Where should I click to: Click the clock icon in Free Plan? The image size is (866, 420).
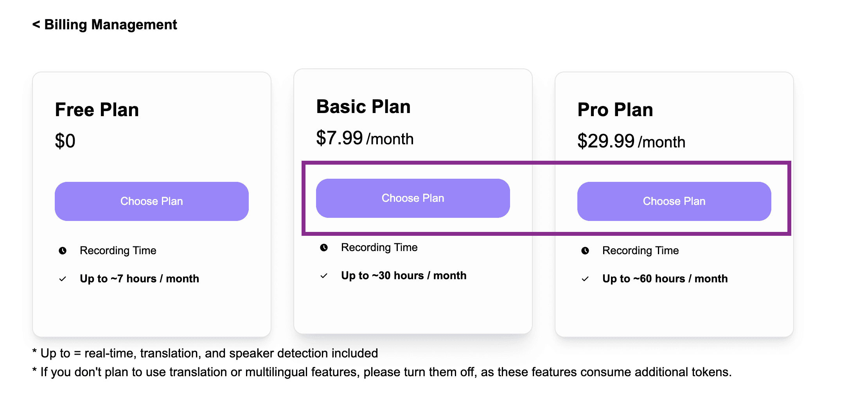point(63,251)
